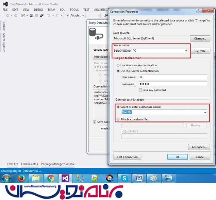
Task: Open Paint from the taskbar
Action: [x=154, y=178]
